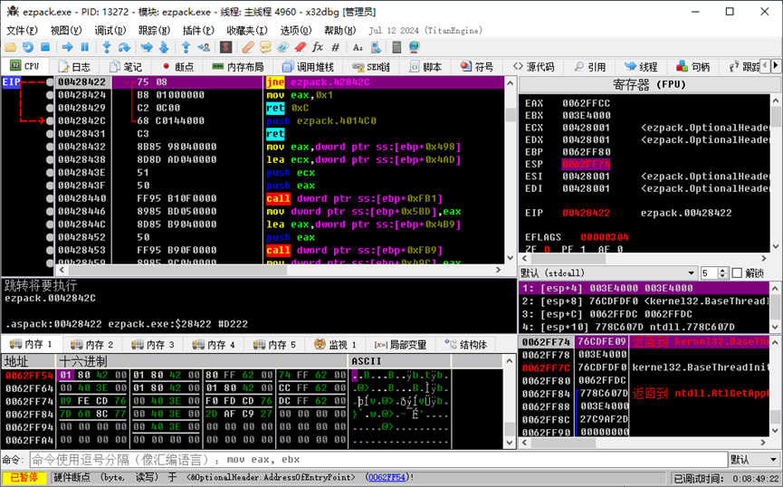
Task: Show bookmarks list icon
Action: point(301,47)
